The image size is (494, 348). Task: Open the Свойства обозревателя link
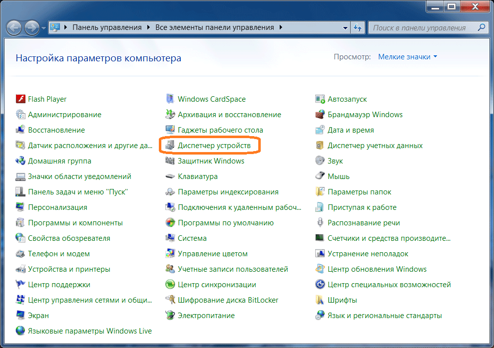point(69,238)
